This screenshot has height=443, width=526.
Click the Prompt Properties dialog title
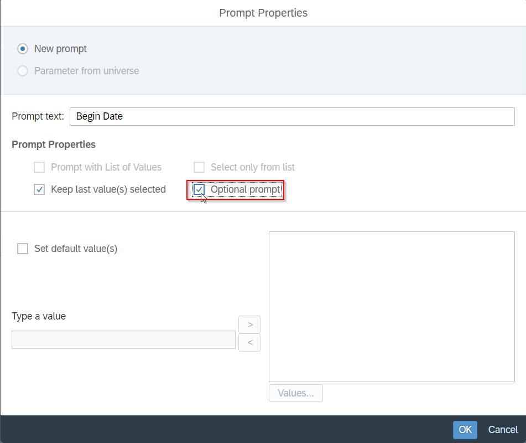[x=263, y=13]
